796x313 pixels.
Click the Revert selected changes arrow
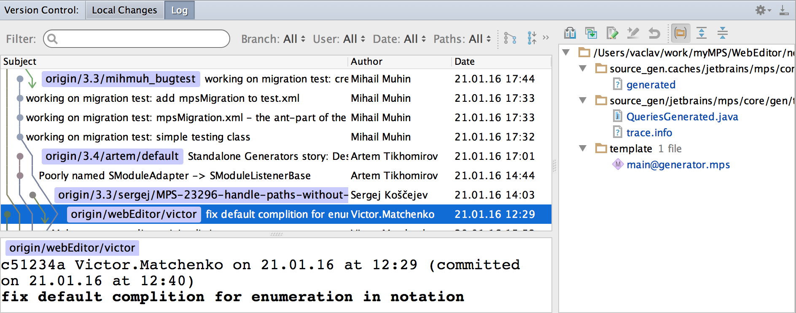[x=654, y=33]
